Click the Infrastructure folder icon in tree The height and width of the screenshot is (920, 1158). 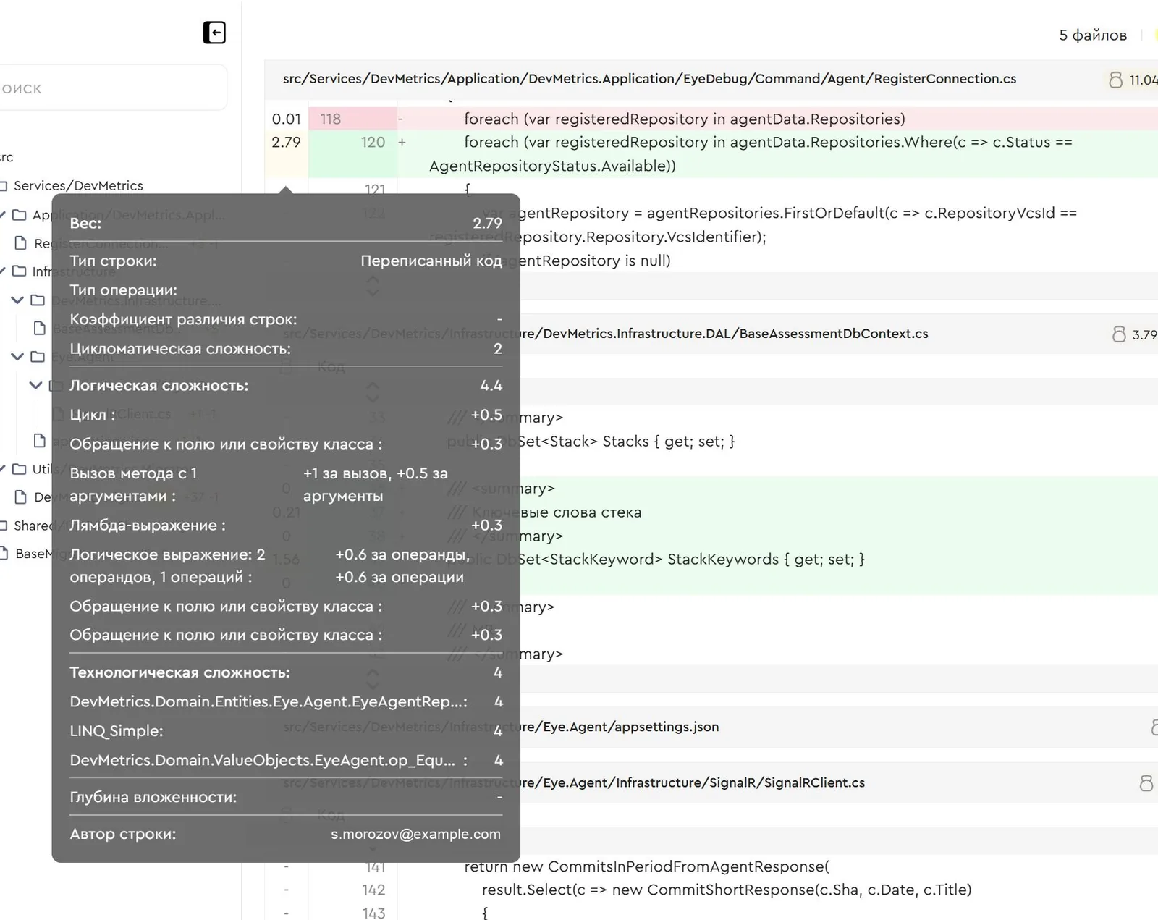pos(20,271)
